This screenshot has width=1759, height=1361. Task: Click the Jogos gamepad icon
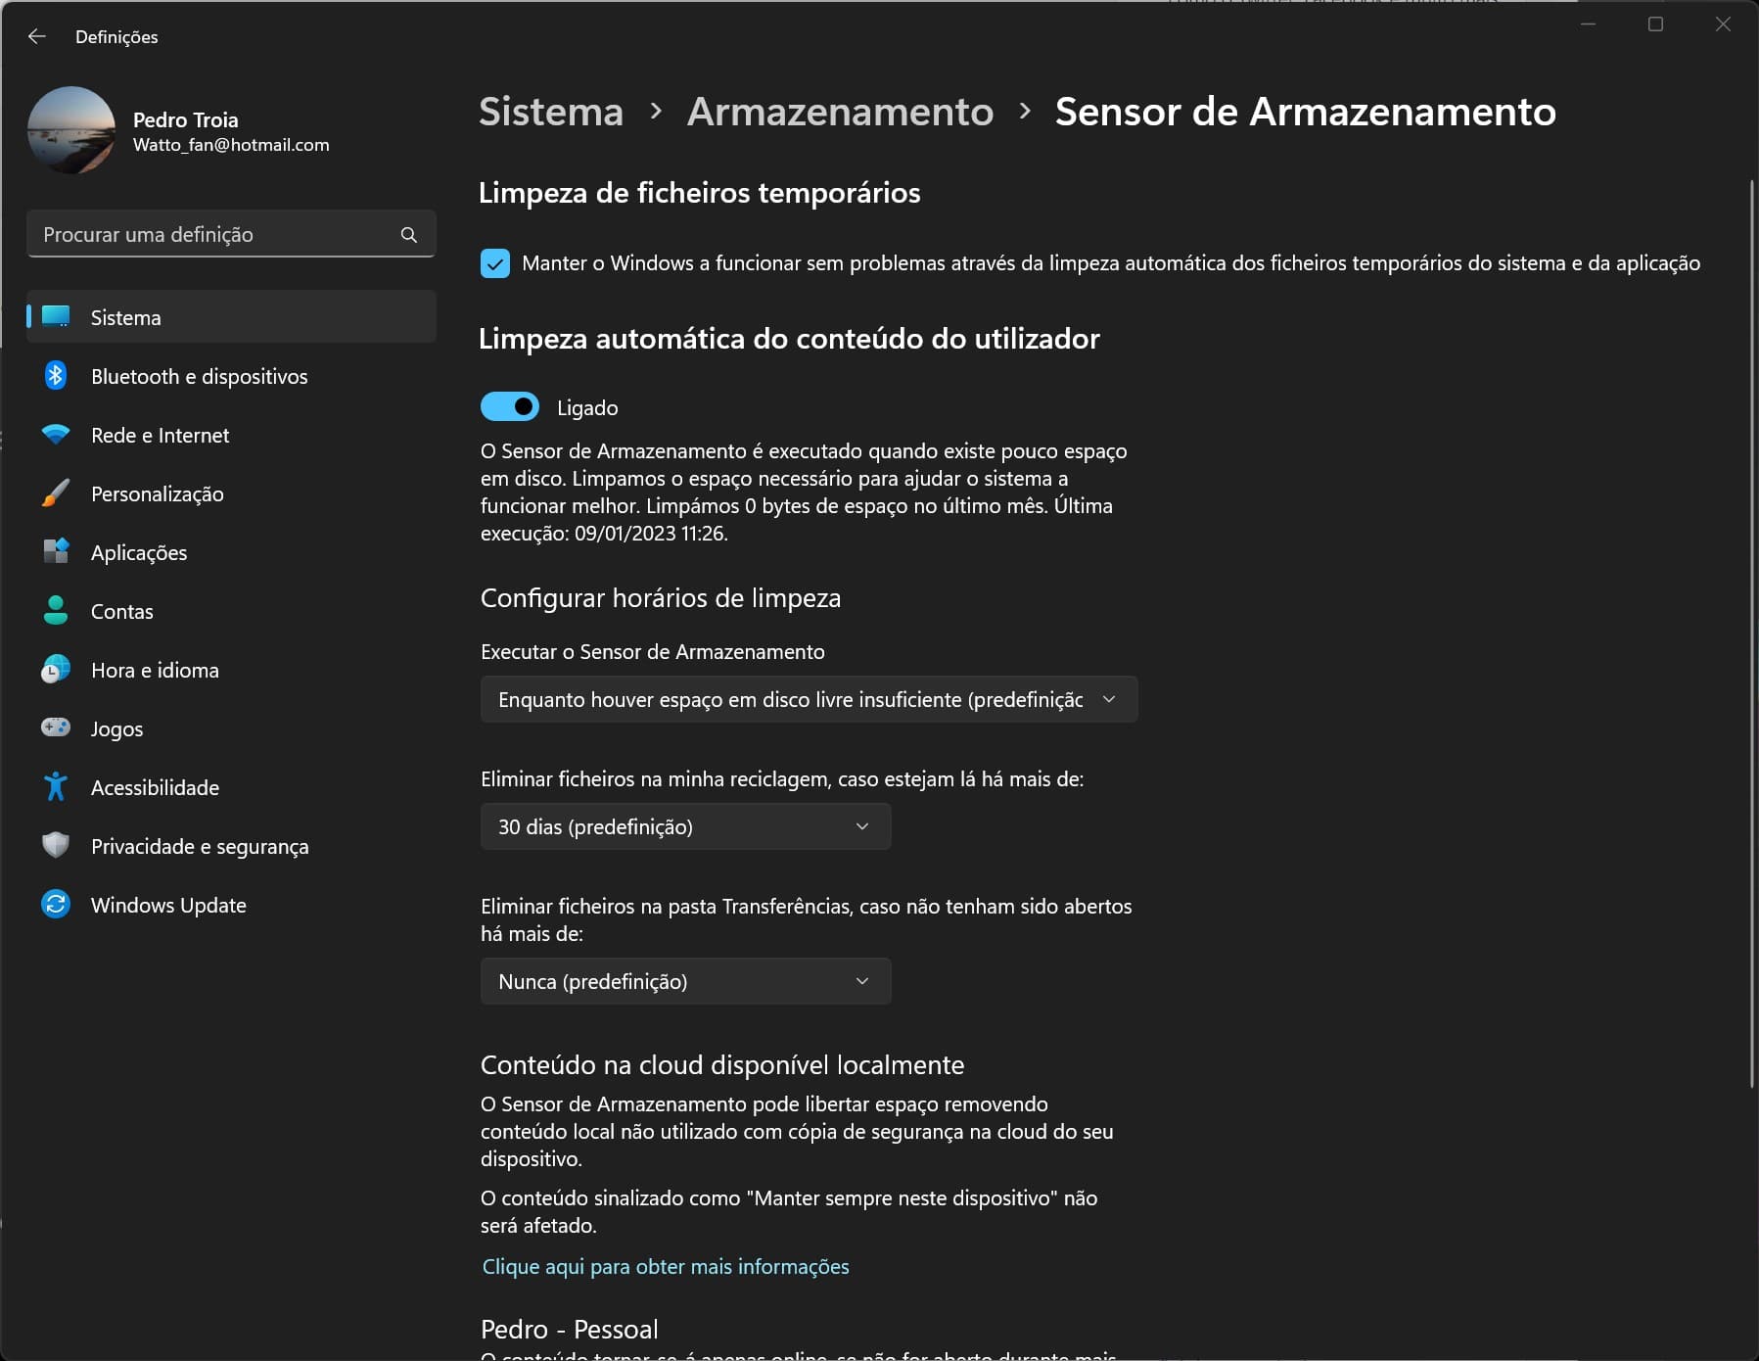pos(56,727)
